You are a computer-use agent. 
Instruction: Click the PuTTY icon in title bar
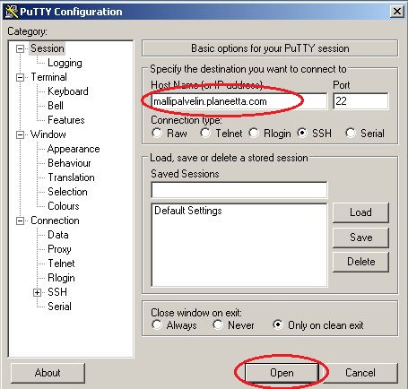12,12
